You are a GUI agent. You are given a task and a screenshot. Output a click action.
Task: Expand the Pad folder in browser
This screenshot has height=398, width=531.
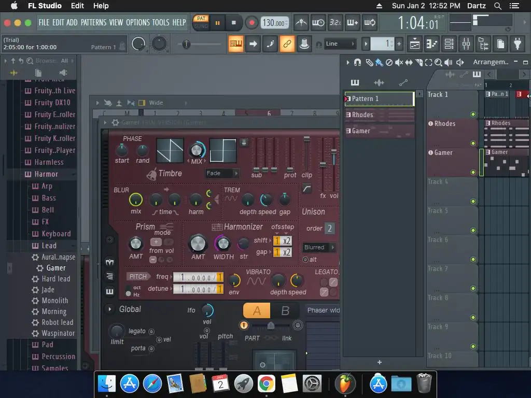coord(47,345)
